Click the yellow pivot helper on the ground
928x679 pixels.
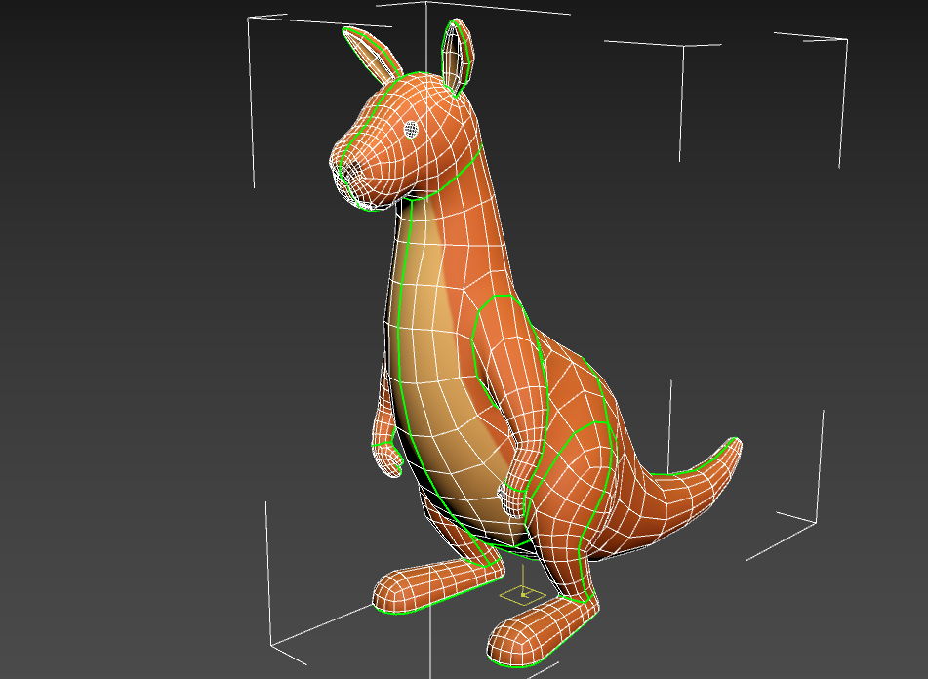[523, 594]
